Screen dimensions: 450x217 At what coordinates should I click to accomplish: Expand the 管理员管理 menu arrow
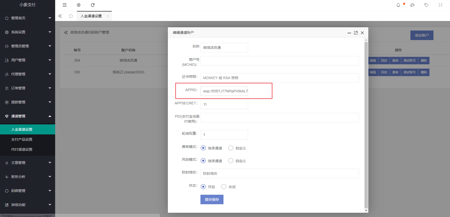pos(50,46)
